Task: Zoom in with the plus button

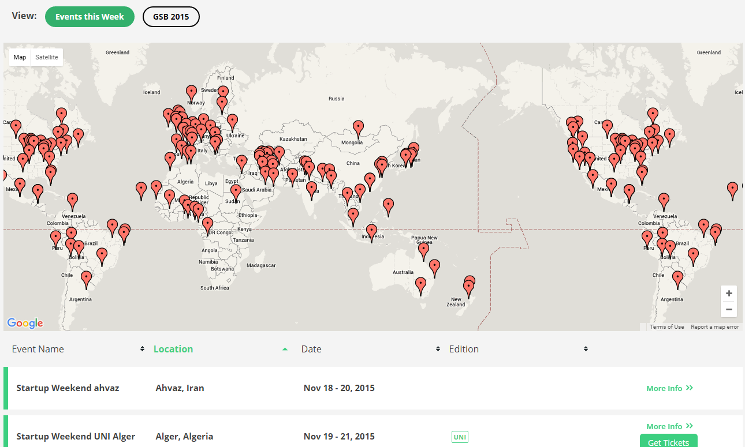Action: (729, 294)
